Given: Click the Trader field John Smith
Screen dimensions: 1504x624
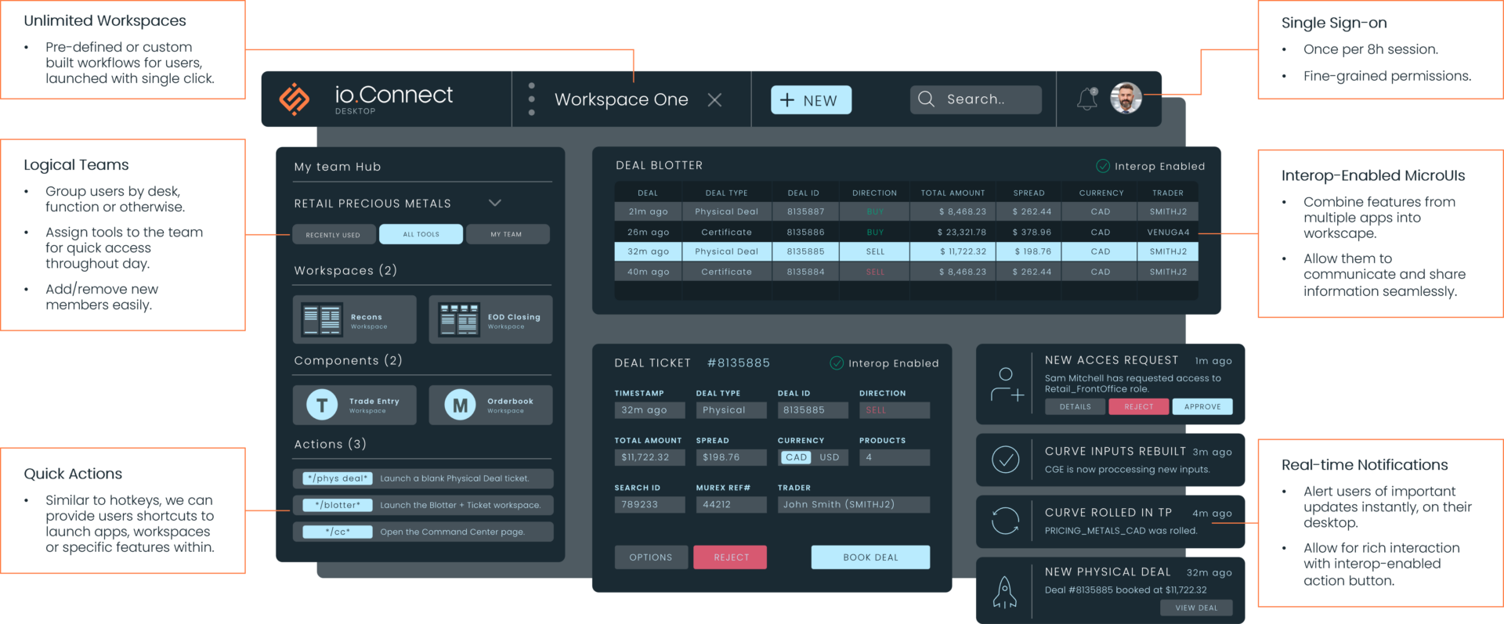Looking at the screenshot, I should 853,504.
